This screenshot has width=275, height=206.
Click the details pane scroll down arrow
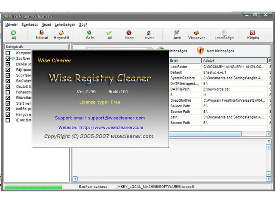point(269,173)
